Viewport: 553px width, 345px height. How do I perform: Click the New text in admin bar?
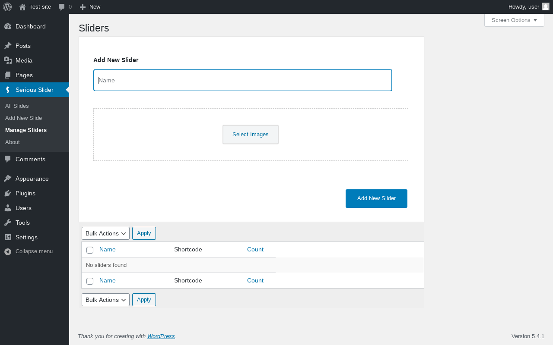tap(95, 7)
